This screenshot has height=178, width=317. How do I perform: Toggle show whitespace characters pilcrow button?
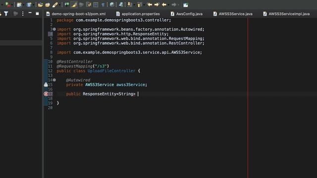tap(103, 5)
